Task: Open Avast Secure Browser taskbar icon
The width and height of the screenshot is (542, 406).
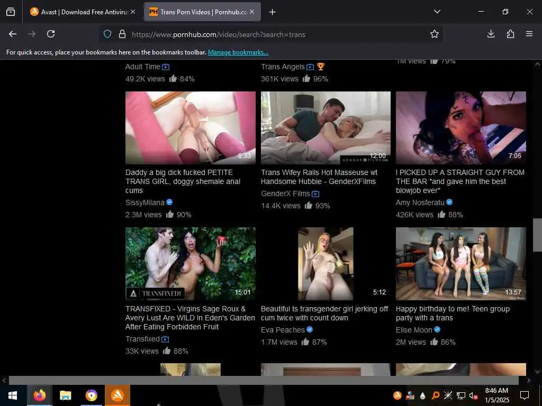Action: (91, 395)
